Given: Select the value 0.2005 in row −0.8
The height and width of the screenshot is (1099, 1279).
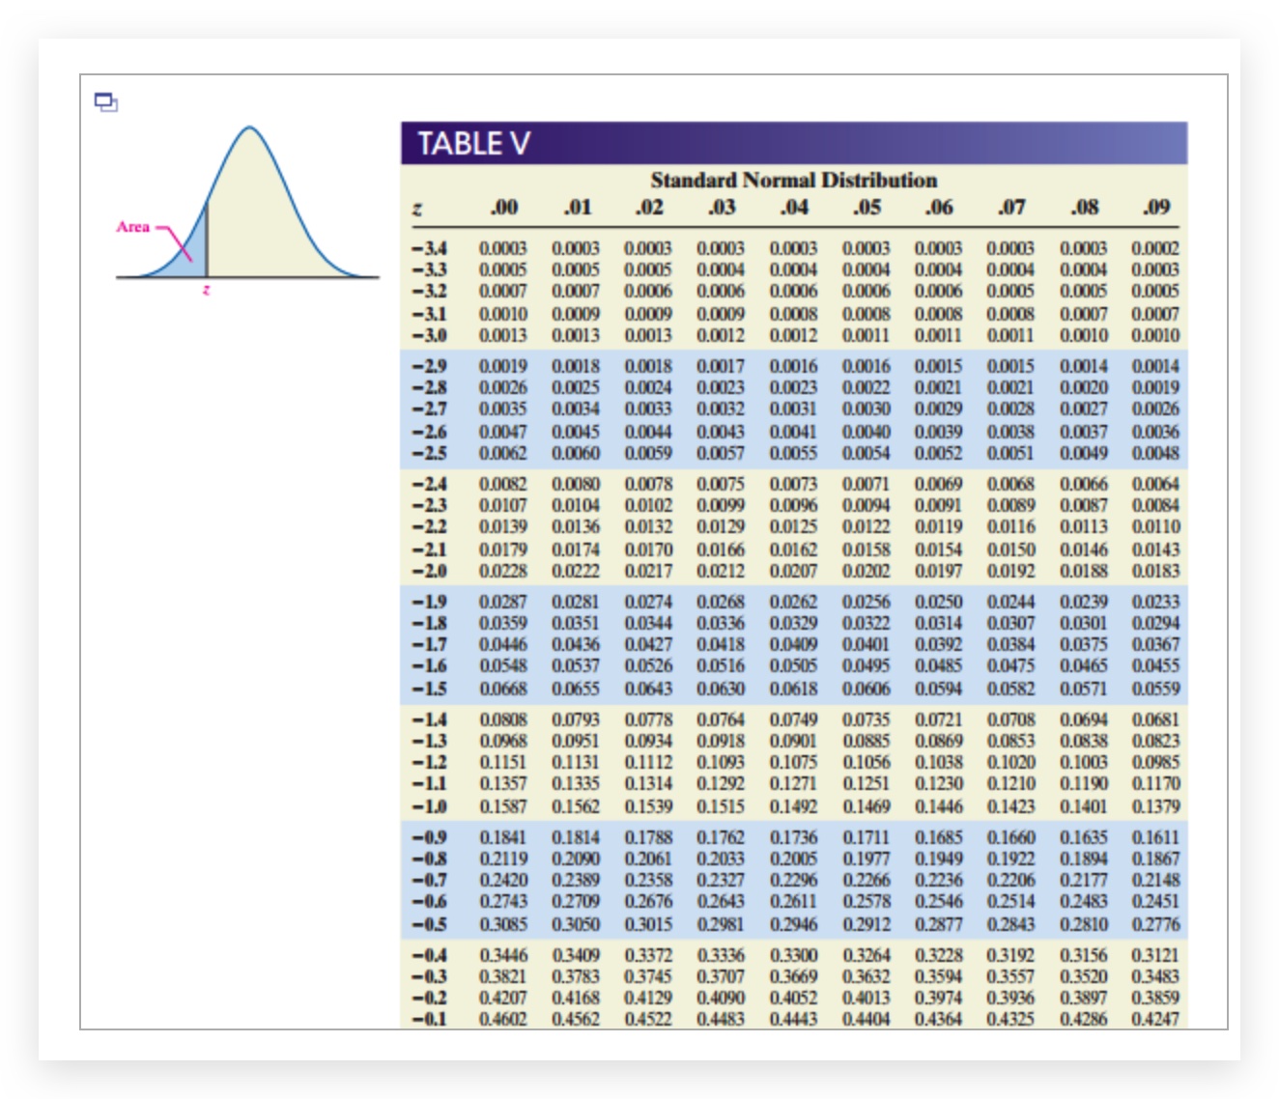Looking at the screenshot, I should (793, 859).
